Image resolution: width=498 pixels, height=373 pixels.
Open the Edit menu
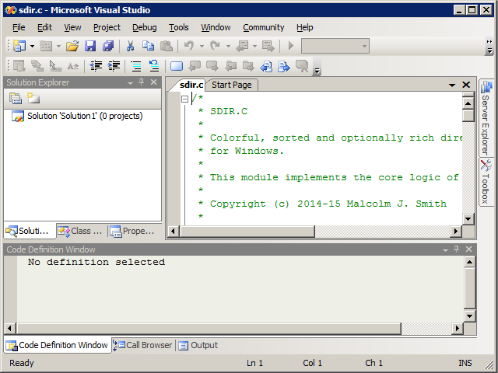(x=44, y=28)
